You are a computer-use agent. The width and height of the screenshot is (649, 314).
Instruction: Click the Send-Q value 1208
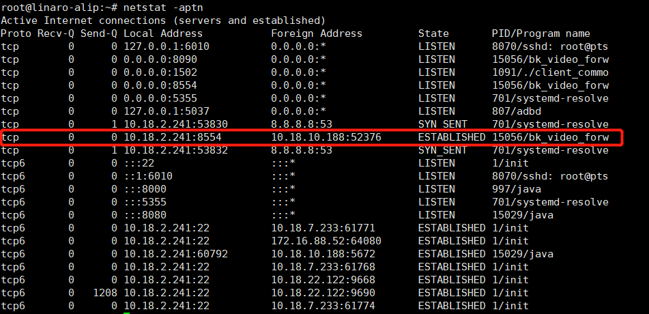pyautogui.click(x=105, y=293)
